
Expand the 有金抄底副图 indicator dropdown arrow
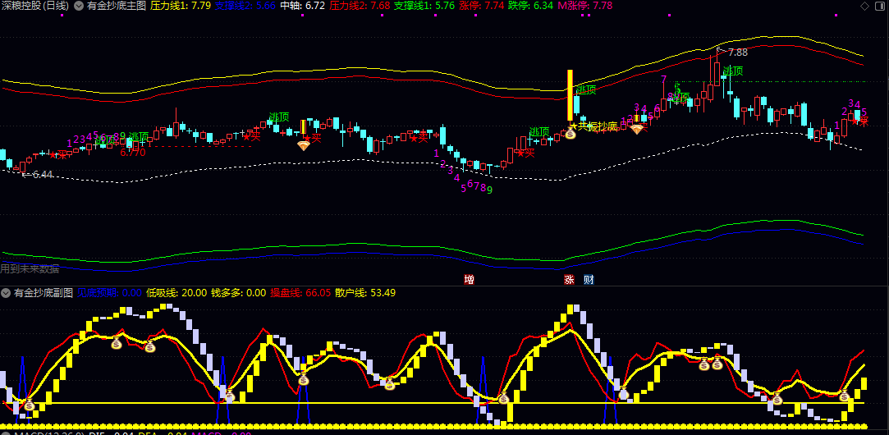click(x=7, y=293)
